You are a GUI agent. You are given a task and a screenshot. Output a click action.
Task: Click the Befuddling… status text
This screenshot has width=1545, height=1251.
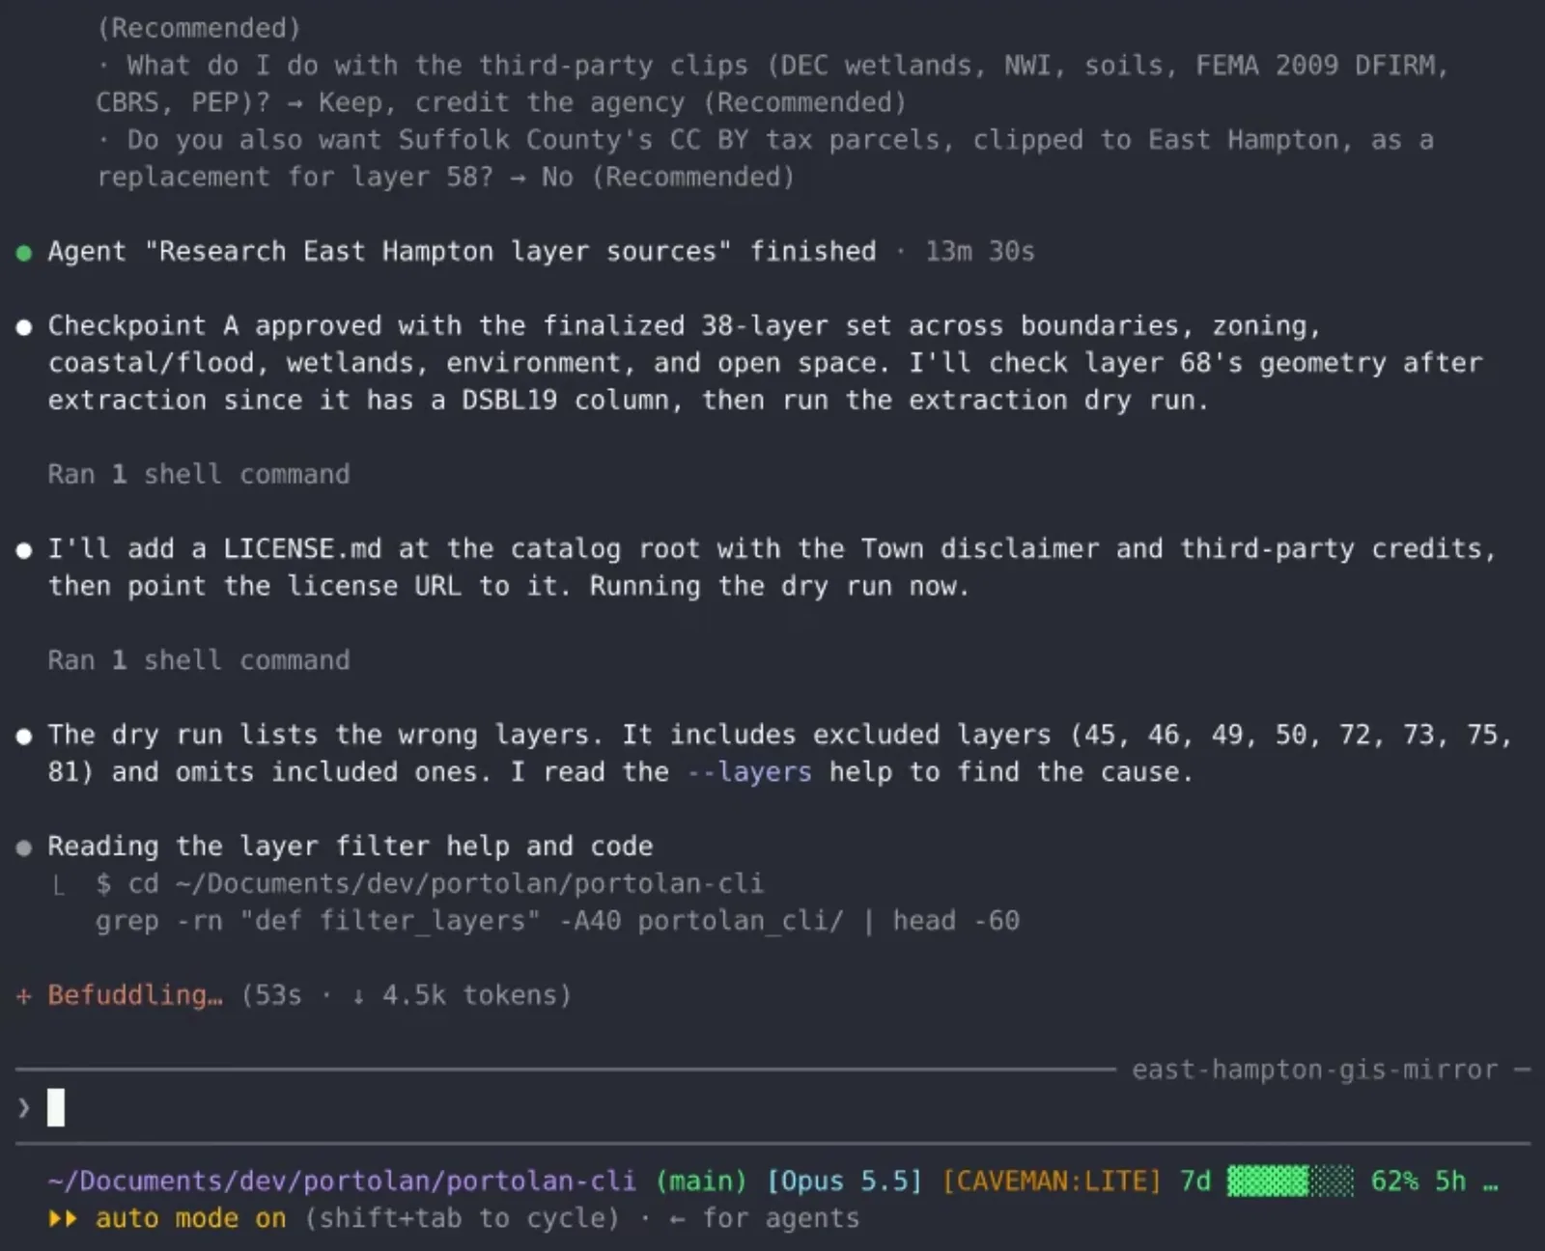[135, 995]
